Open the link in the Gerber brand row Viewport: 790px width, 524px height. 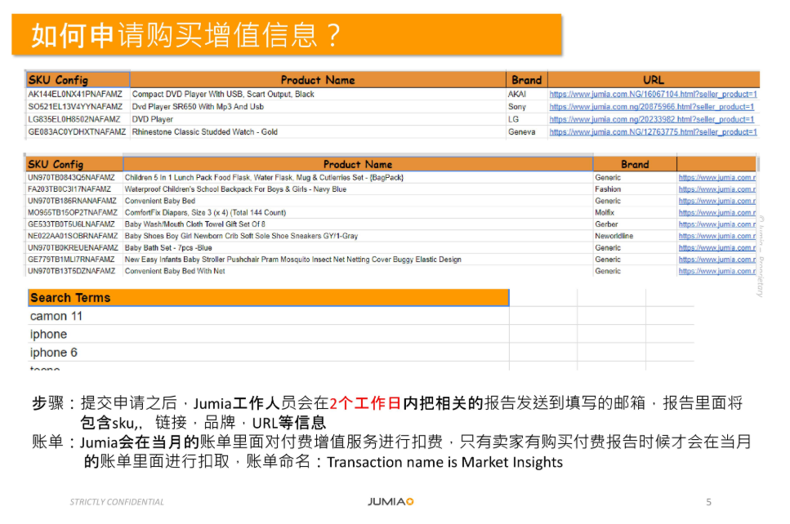(x=717, y=224)
